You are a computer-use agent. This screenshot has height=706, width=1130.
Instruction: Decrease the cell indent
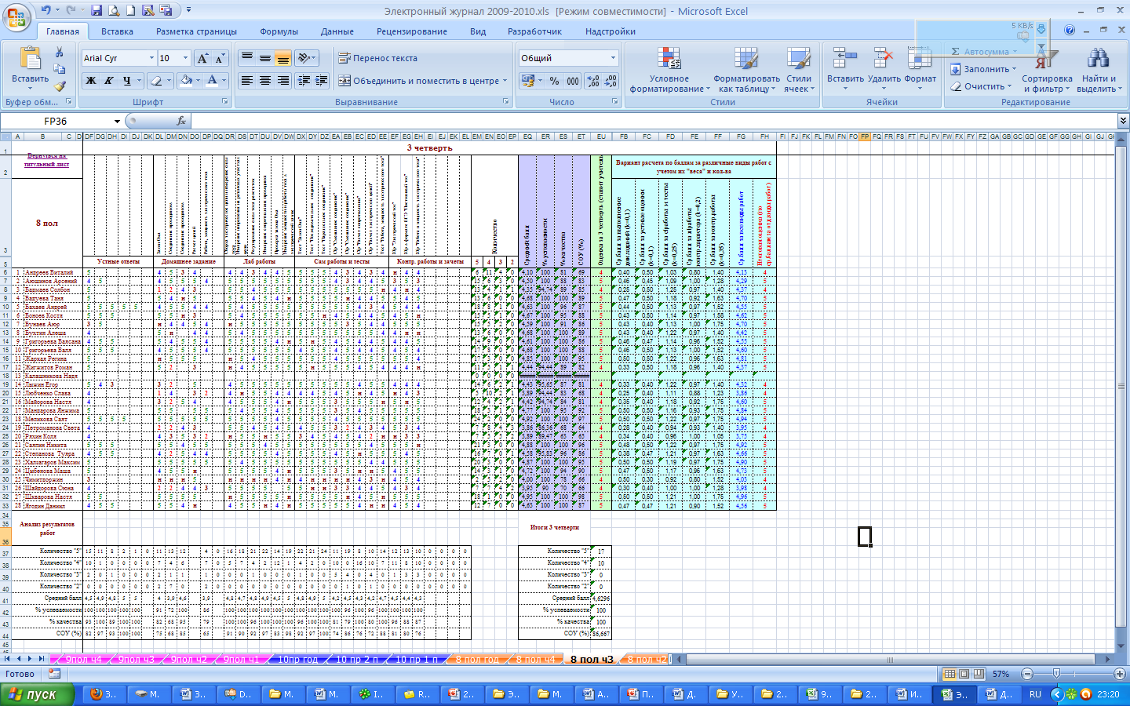pos(304,81)
